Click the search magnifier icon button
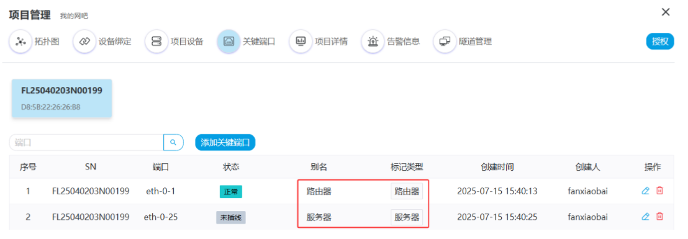The height and width of the screenshot is (239, 688). coord(173,143)
